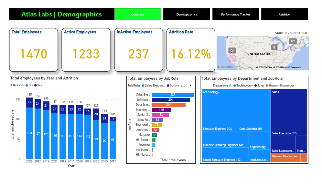322x186 pixels.
Task: Click the yellow IL legend marker above the map
Action: coord(303,33)
